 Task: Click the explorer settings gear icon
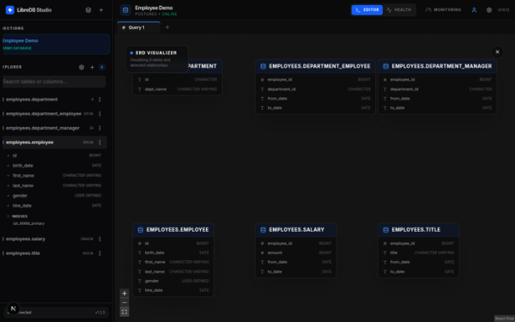click(82, 67)
